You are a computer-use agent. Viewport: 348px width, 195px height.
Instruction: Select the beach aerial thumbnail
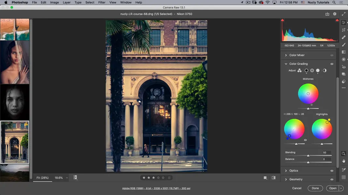(x=15, y=30)
